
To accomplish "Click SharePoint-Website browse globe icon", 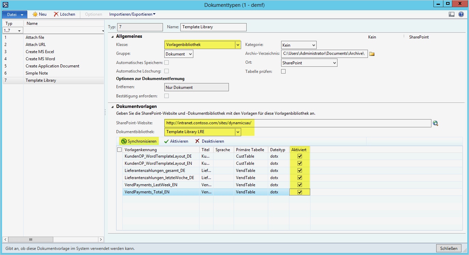I will [x=435, y=123].
